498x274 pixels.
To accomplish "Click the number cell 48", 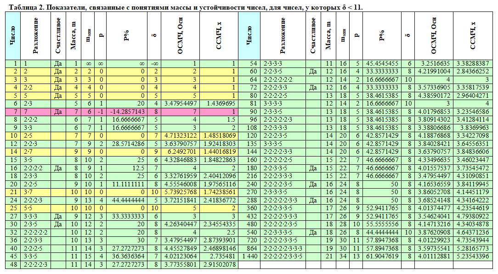I will click(13, 264).
